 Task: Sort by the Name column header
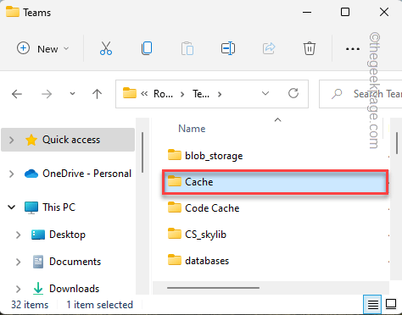click(x=192, y=129)
